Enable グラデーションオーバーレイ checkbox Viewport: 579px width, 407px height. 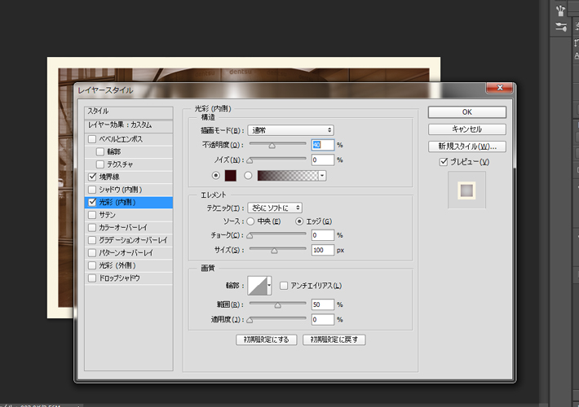pyautogui.click(x=92, y=240)
